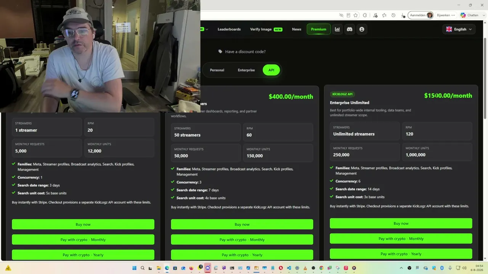Image resolution: width=488 pixels, height=274 pixels.
Task: Click the '12,000' monthly units value
Action: (x=95, y=151)
